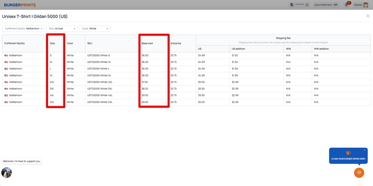Click the welcome support message bubble
The width and height of the screenshot is (373, 186).
22,161
